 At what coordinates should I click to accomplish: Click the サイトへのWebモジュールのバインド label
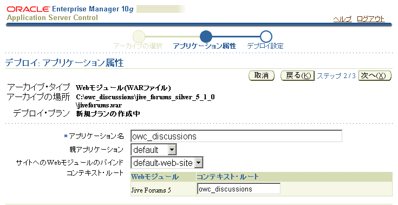tap(70, 163)
